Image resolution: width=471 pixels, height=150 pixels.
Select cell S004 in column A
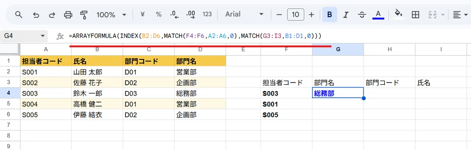(46, 104)
